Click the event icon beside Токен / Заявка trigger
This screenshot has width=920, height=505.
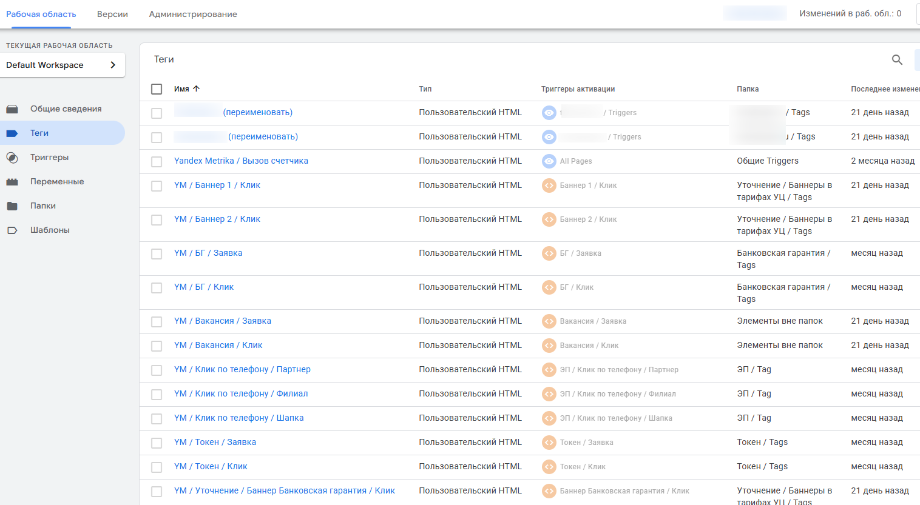[x=549, y=442]
